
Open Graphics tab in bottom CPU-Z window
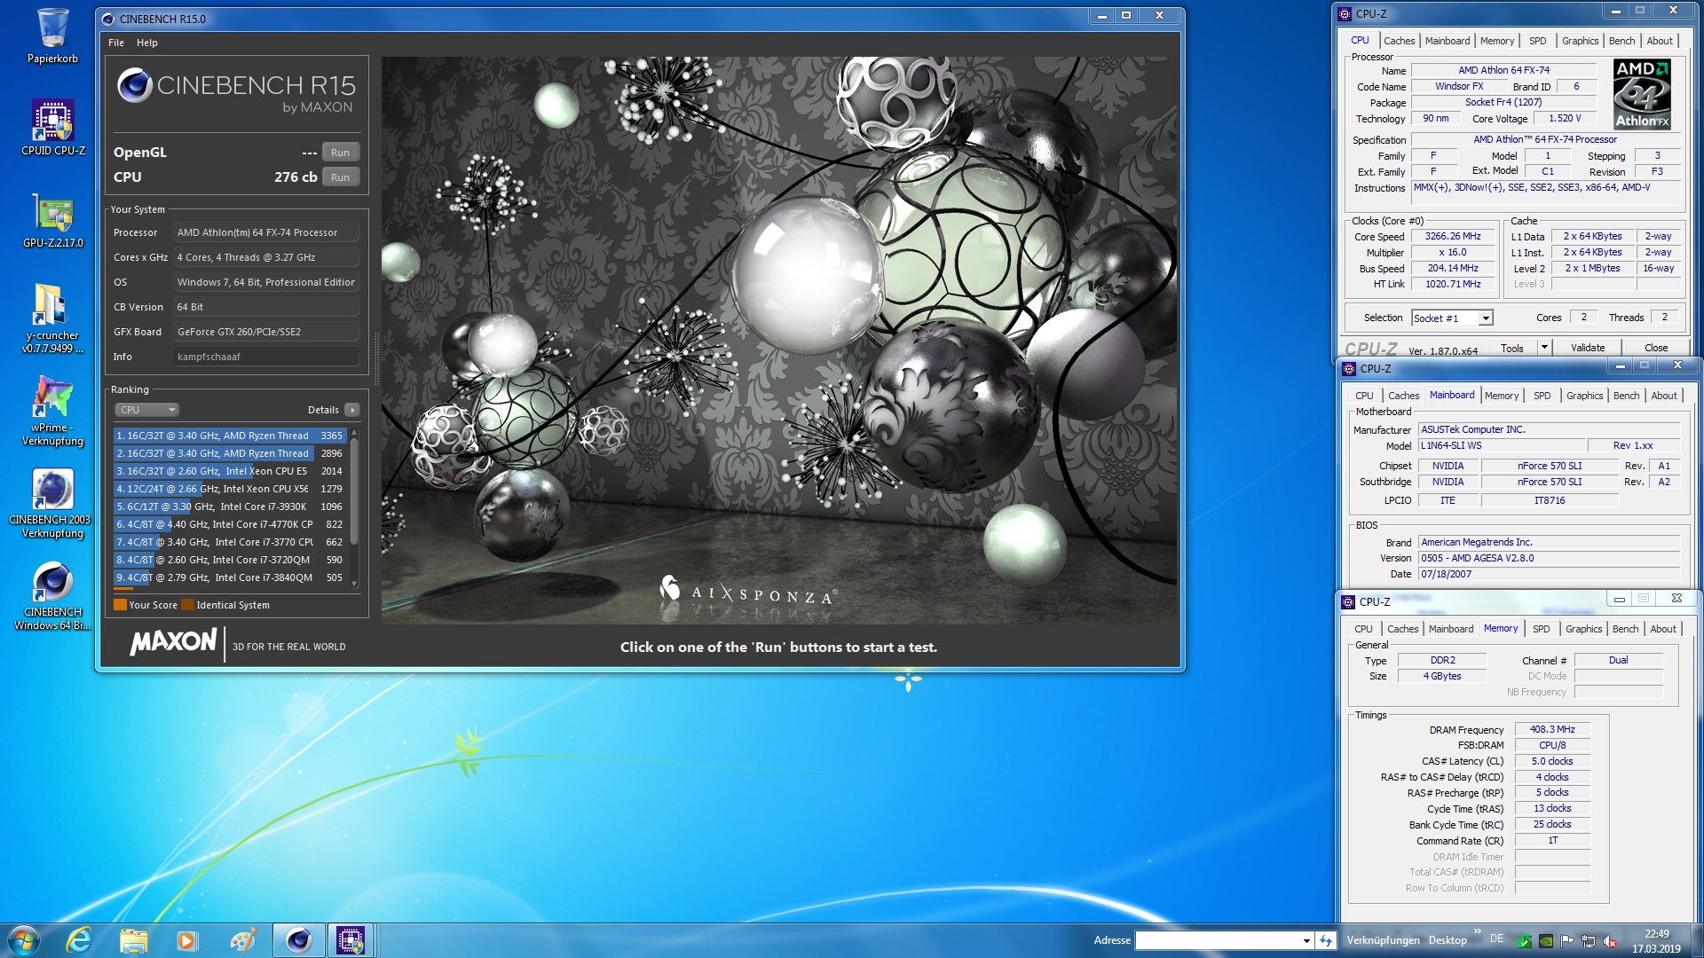(x=1583, y=629)
